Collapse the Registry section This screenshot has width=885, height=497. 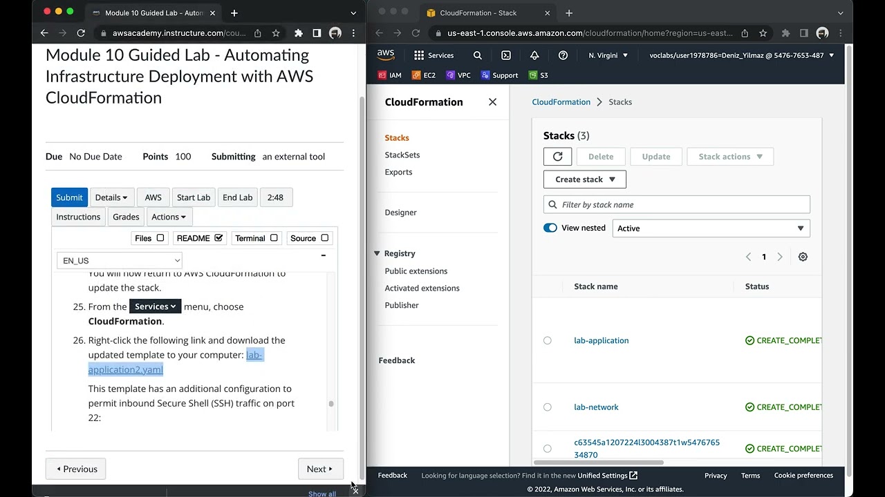click(x=377, y=253)
